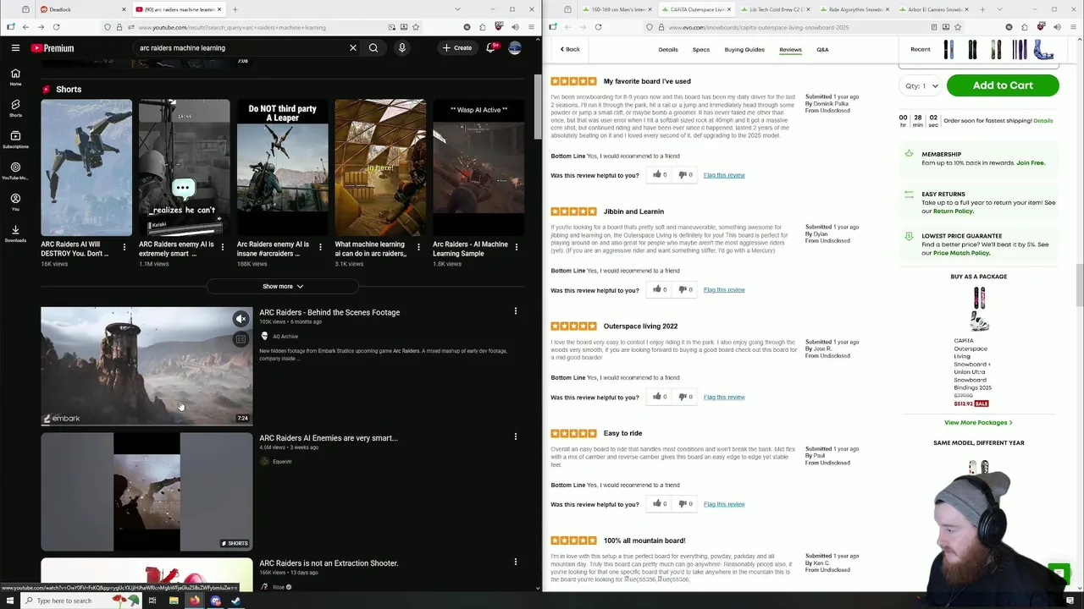Viewport: 1084px width, 609px height.
Task: Open Windows Start menu
Action: 10,601
